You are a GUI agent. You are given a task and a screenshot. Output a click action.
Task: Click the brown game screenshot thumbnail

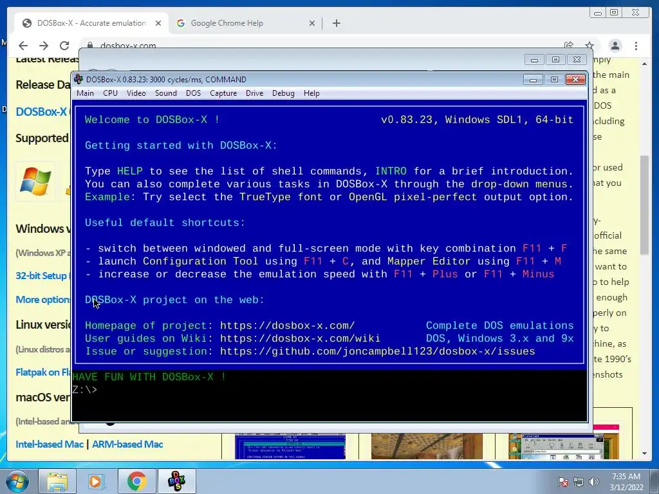click(427, 446)
